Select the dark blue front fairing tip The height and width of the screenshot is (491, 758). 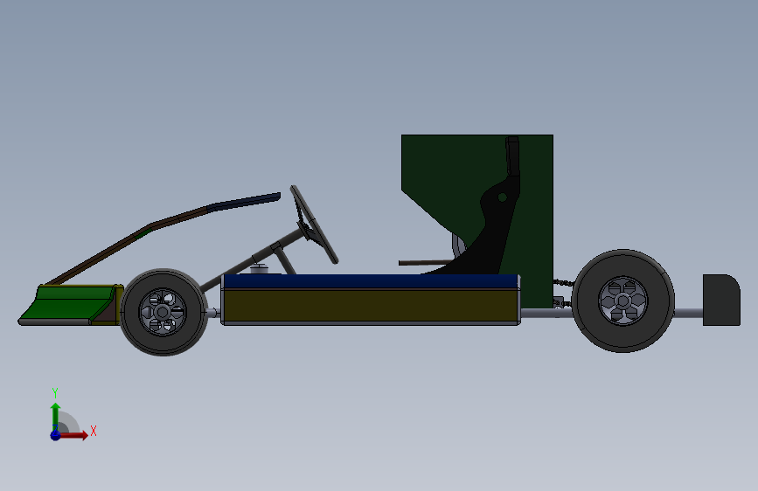[x=244, y=202]
